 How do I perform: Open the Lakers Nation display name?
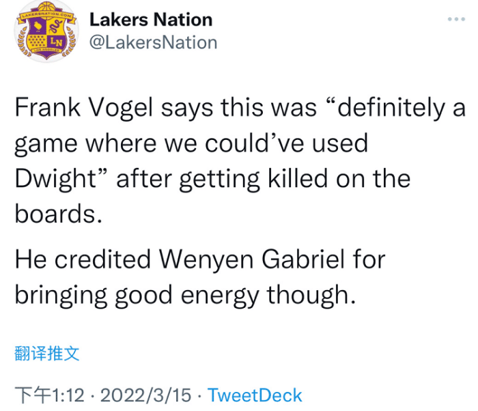point(151,20)
